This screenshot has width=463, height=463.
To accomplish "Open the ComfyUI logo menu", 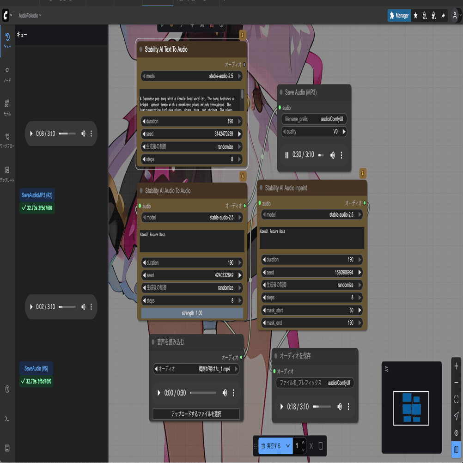I will [7, 15].
